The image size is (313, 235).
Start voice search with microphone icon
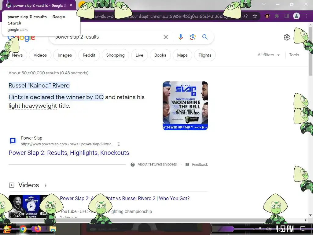coord(180,37)
